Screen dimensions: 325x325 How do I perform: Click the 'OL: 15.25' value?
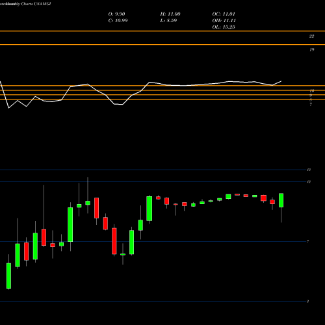(224, 27)
